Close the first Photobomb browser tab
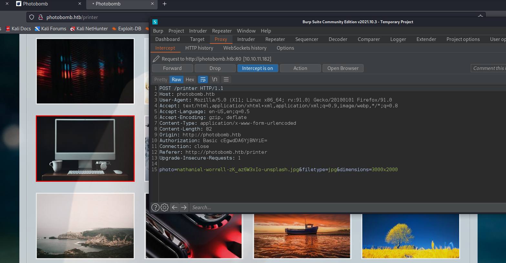This screenshot has width=506, height=263. point(80,4)
